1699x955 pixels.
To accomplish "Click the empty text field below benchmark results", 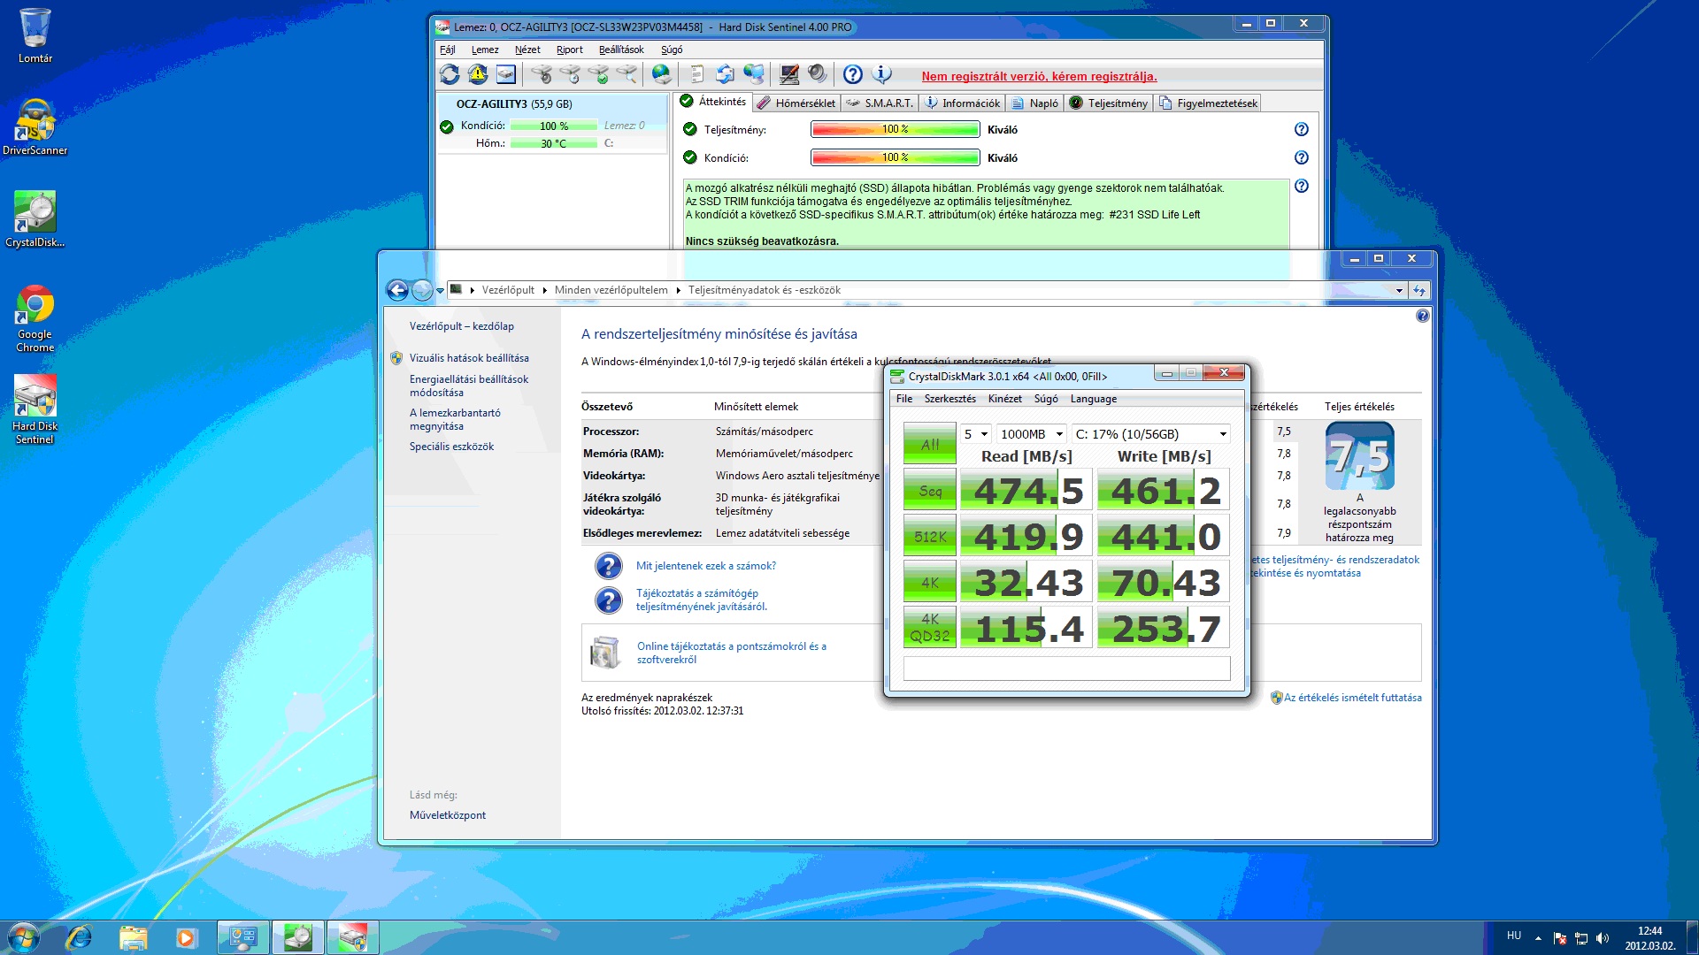I will coord(1066,668).
